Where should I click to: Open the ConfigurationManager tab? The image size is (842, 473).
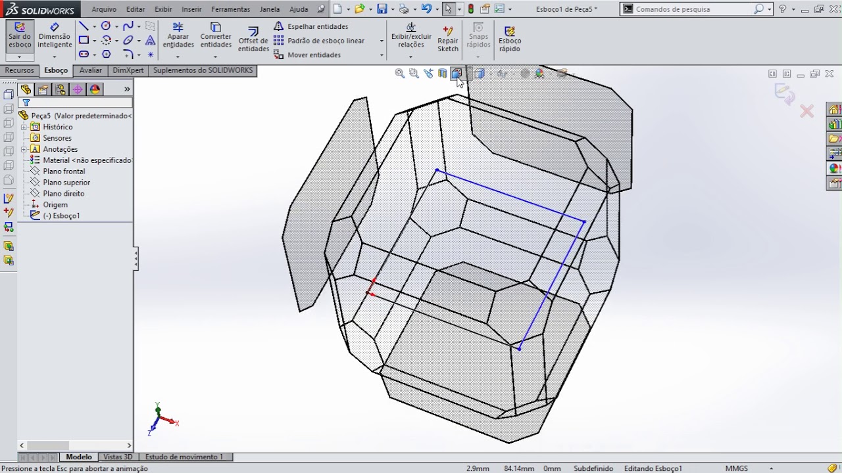(61, 89)
